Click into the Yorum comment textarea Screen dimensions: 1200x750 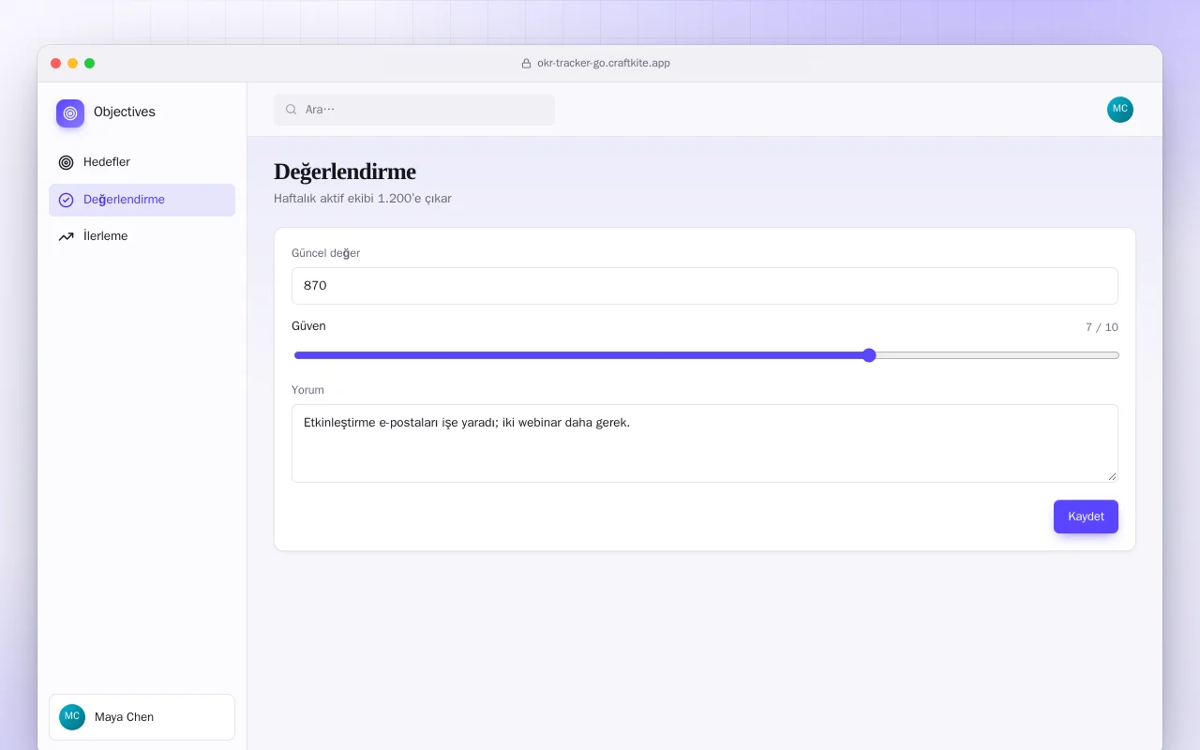pyautogui.click(x=705, y=443)
